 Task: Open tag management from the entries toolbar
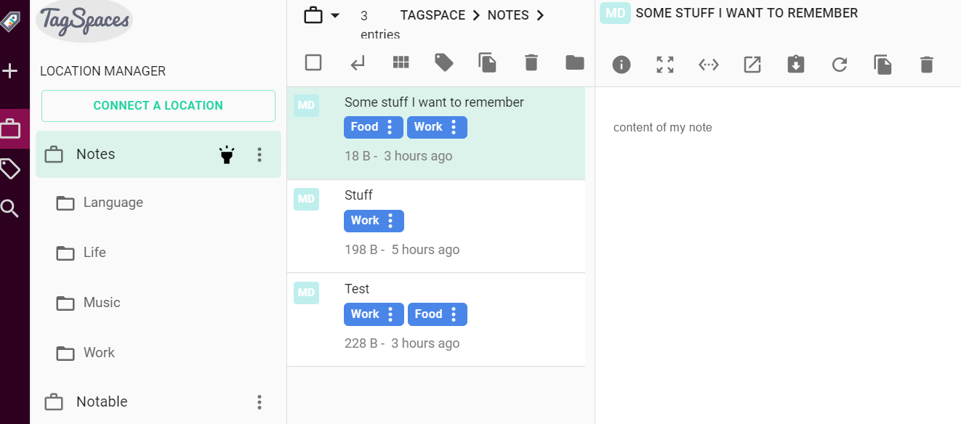pos(444,62)
